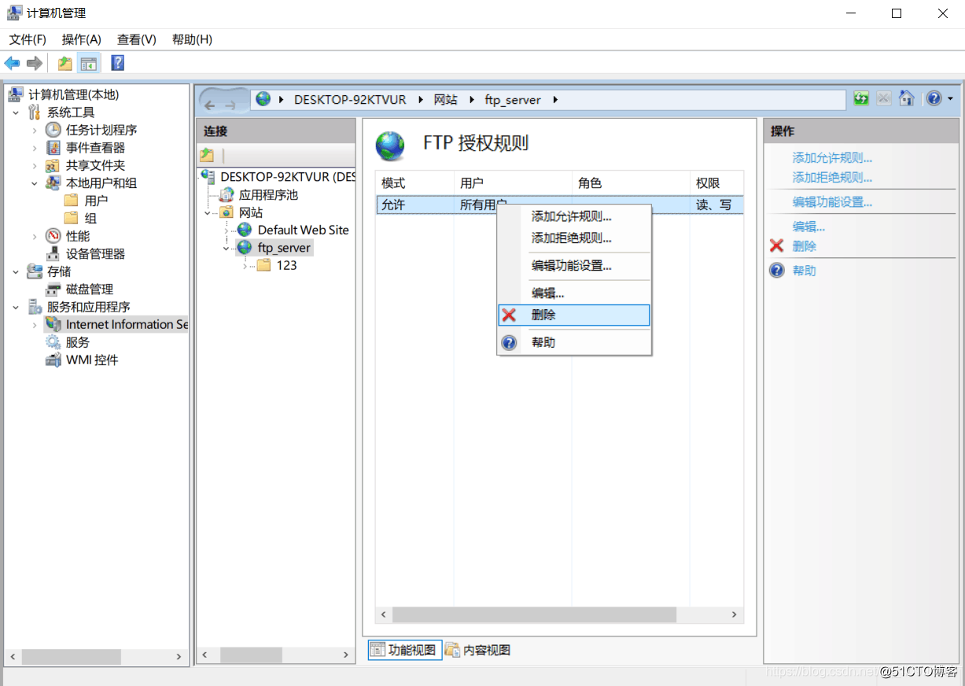This screenshot has height=686, width=965.
Task: Click 编辑... link in 操作 panel
Action: [x=808, y=227]
